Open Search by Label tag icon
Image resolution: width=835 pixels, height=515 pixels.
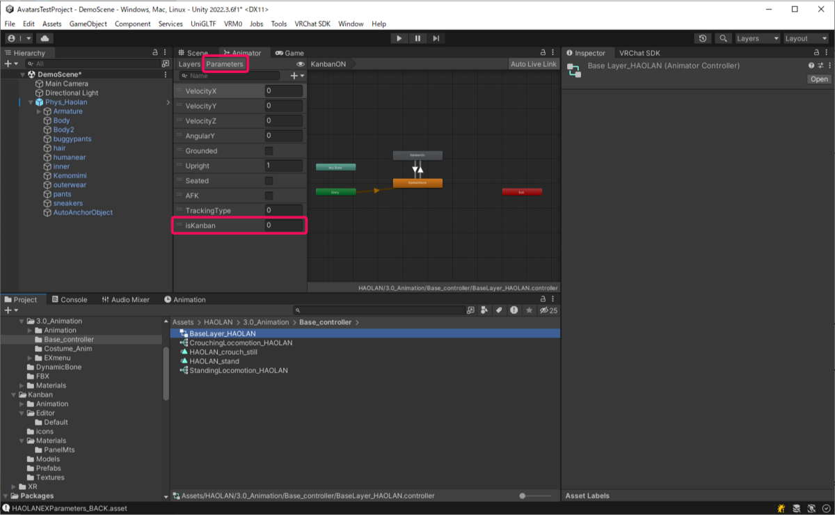click(499, 310)
